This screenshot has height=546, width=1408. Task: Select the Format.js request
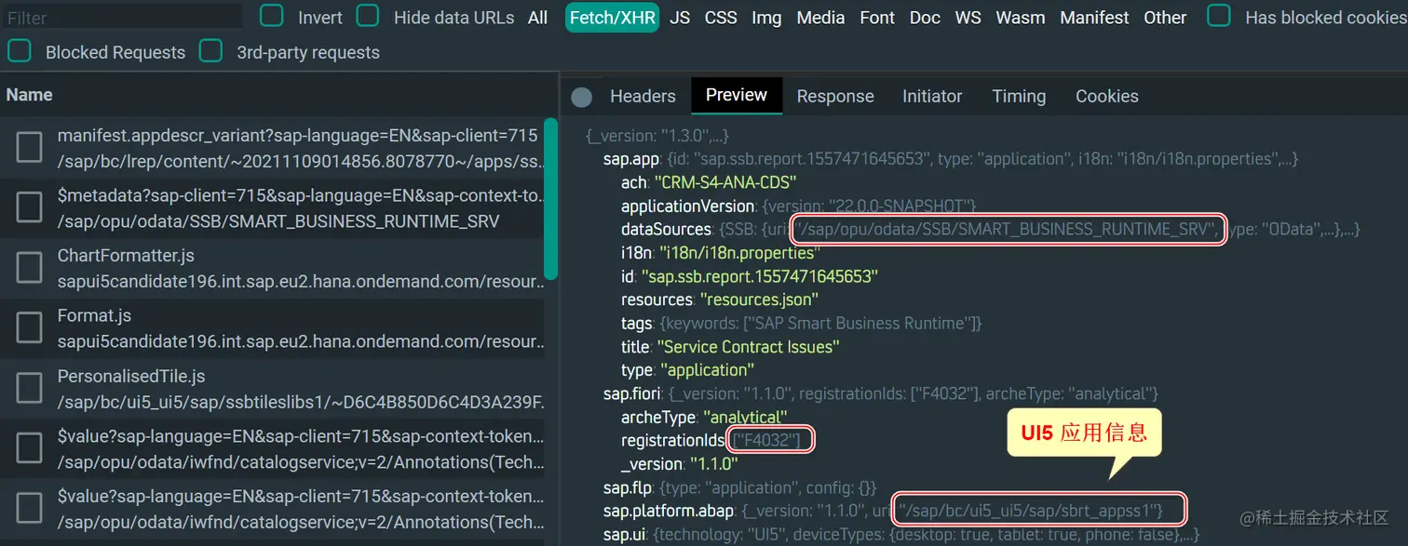pos(272,328)
